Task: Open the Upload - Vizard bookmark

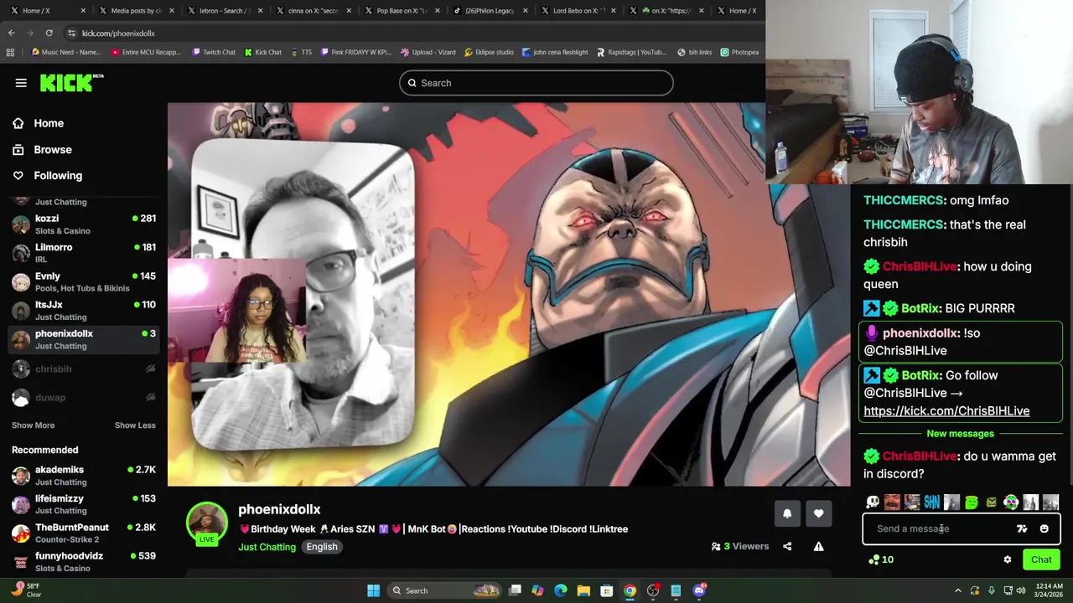Action: click(x=428, y=52)
